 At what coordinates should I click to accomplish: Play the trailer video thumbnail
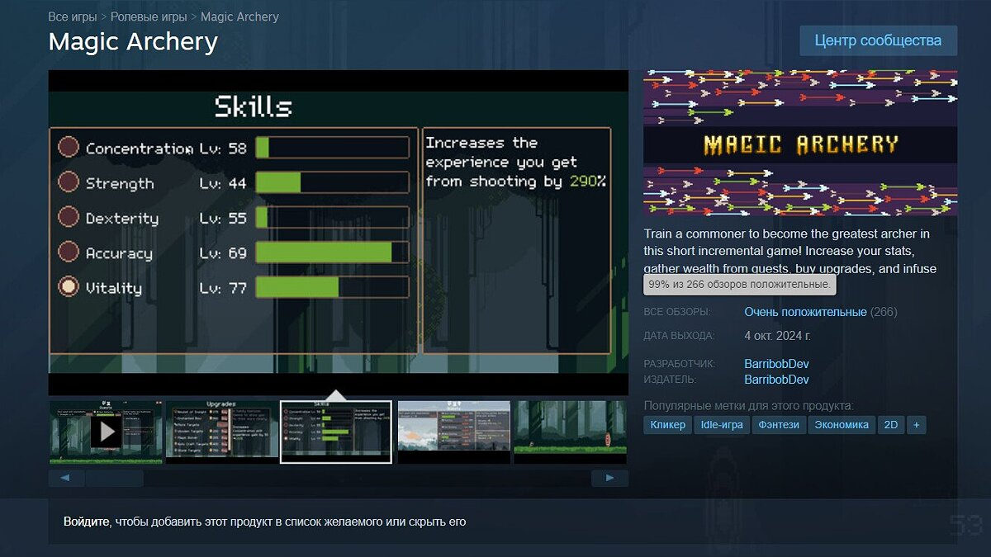[x=106, y=432]
